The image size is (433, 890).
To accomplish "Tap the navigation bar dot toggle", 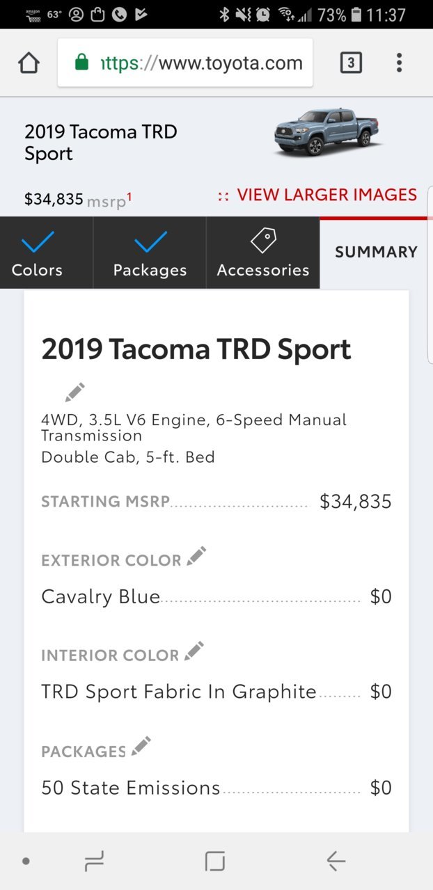I will pos(26,861).
